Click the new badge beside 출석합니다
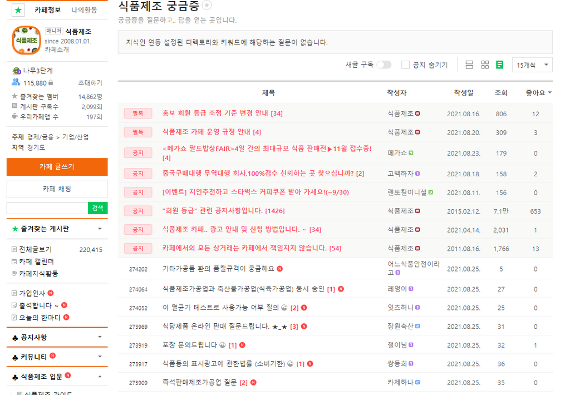Viewport: 570px width, 395px height. point(65,305)
